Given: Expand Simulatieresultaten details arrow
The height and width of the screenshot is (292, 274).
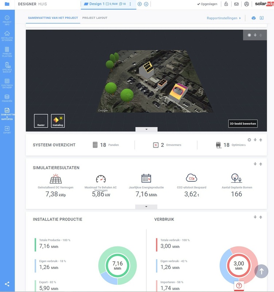Looking at the screenshot, I should [146, 207].
